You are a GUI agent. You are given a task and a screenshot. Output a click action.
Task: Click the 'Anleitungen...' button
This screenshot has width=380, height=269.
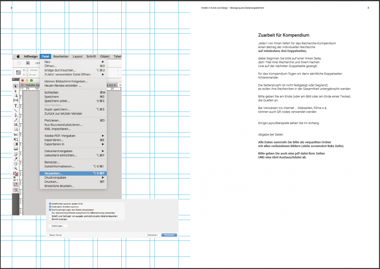pyautogui.click(x=58, y=226)
